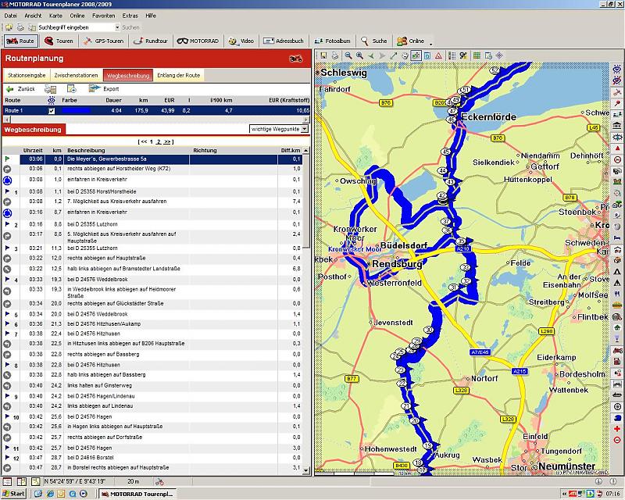The width and height of the screenshot is (625, 500).
Task: Open the Extras menu
Action: pyautogui.click(x=130, y=15)
